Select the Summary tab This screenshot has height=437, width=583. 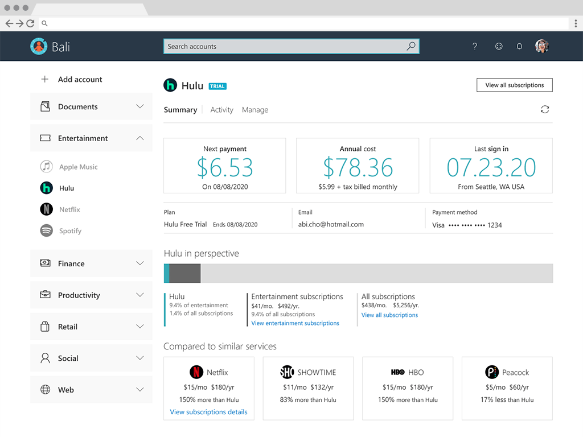(180, 110)
